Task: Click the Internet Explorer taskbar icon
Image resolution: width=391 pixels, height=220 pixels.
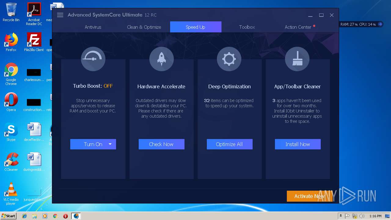Action: point(24,216)
